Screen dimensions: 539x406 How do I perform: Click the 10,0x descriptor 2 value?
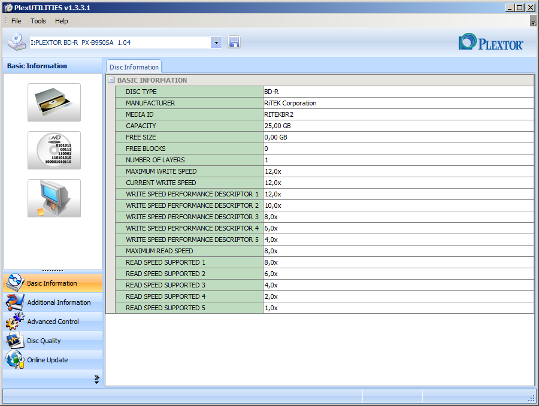tap(398, 205)
